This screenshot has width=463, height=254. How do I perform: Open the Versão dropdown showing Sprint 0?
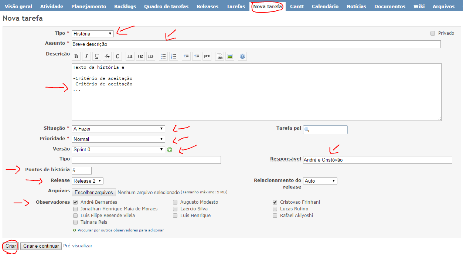(118, 149)
